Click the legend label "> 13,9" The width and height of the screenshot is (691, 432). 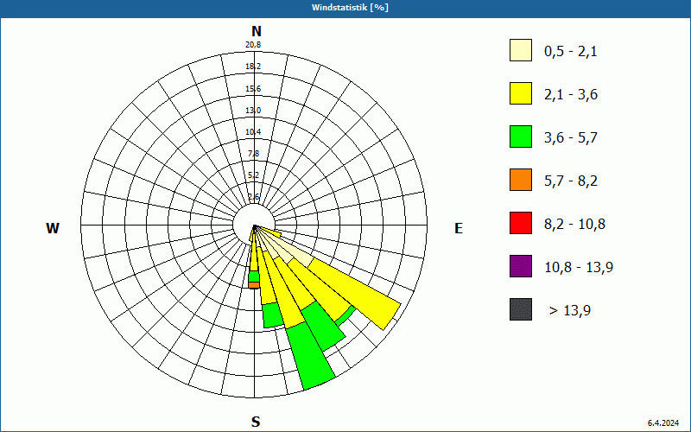pos(570,311)
